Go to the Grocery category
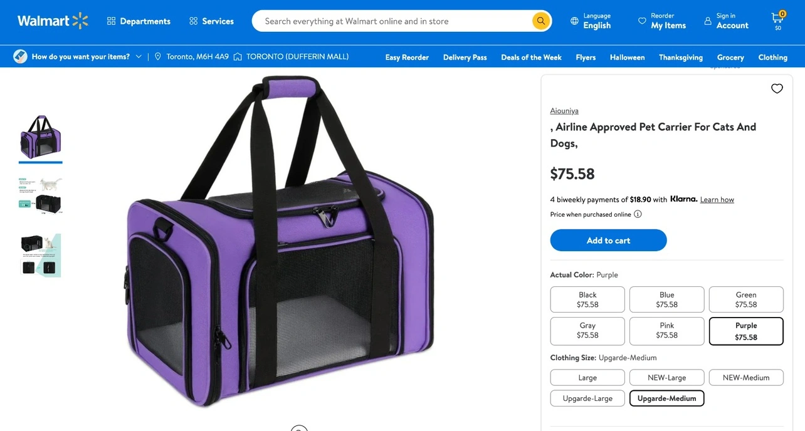The height and width of the screenshot is (431, 805). [x=730, y=57]
